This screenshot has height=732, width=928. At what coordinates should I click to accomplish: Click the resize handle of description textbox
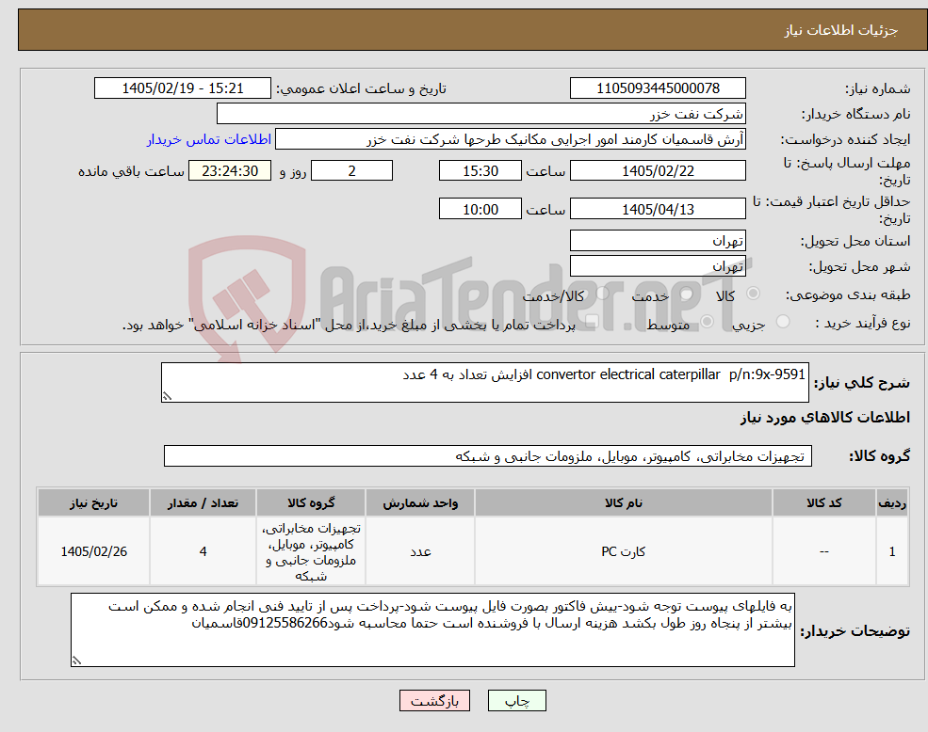[167, 397]
